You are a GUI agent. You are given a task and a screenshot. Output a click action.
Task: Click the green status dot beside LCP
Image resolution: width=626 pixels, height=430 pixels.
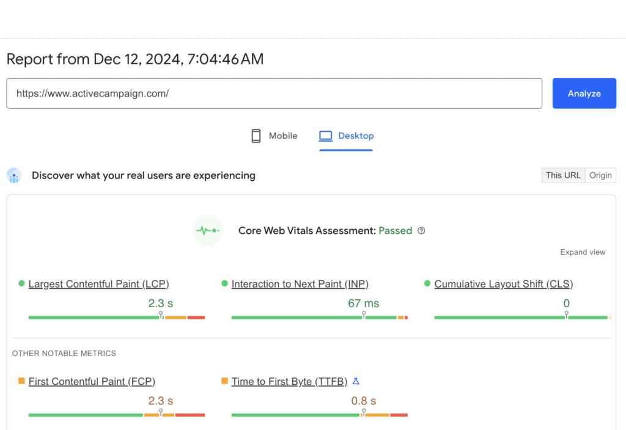(21, 283)
